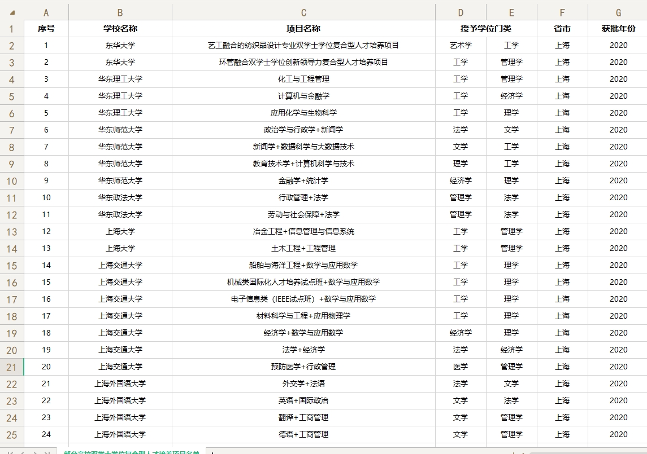
Task: Select row 1 by clicking its row number
Action: coord(12,28)
